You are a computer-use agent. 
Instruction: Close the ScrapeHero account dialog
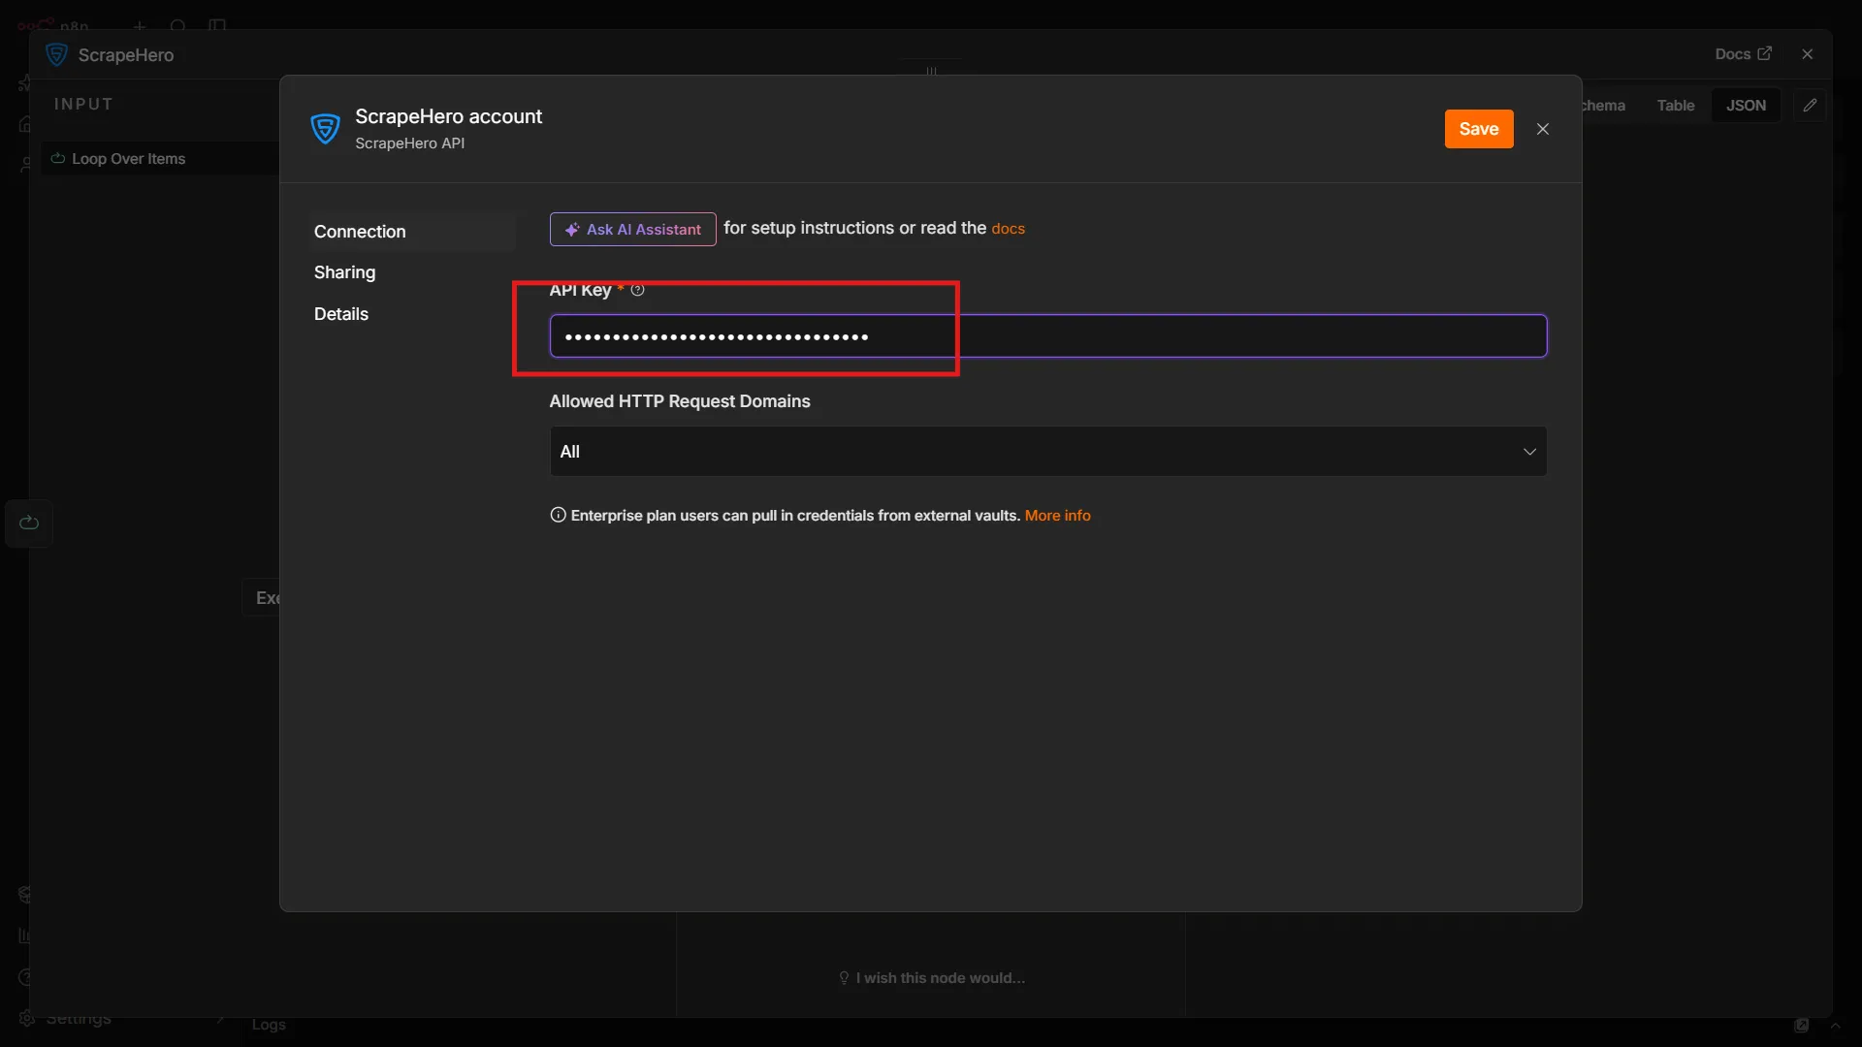click(1543, 129)
